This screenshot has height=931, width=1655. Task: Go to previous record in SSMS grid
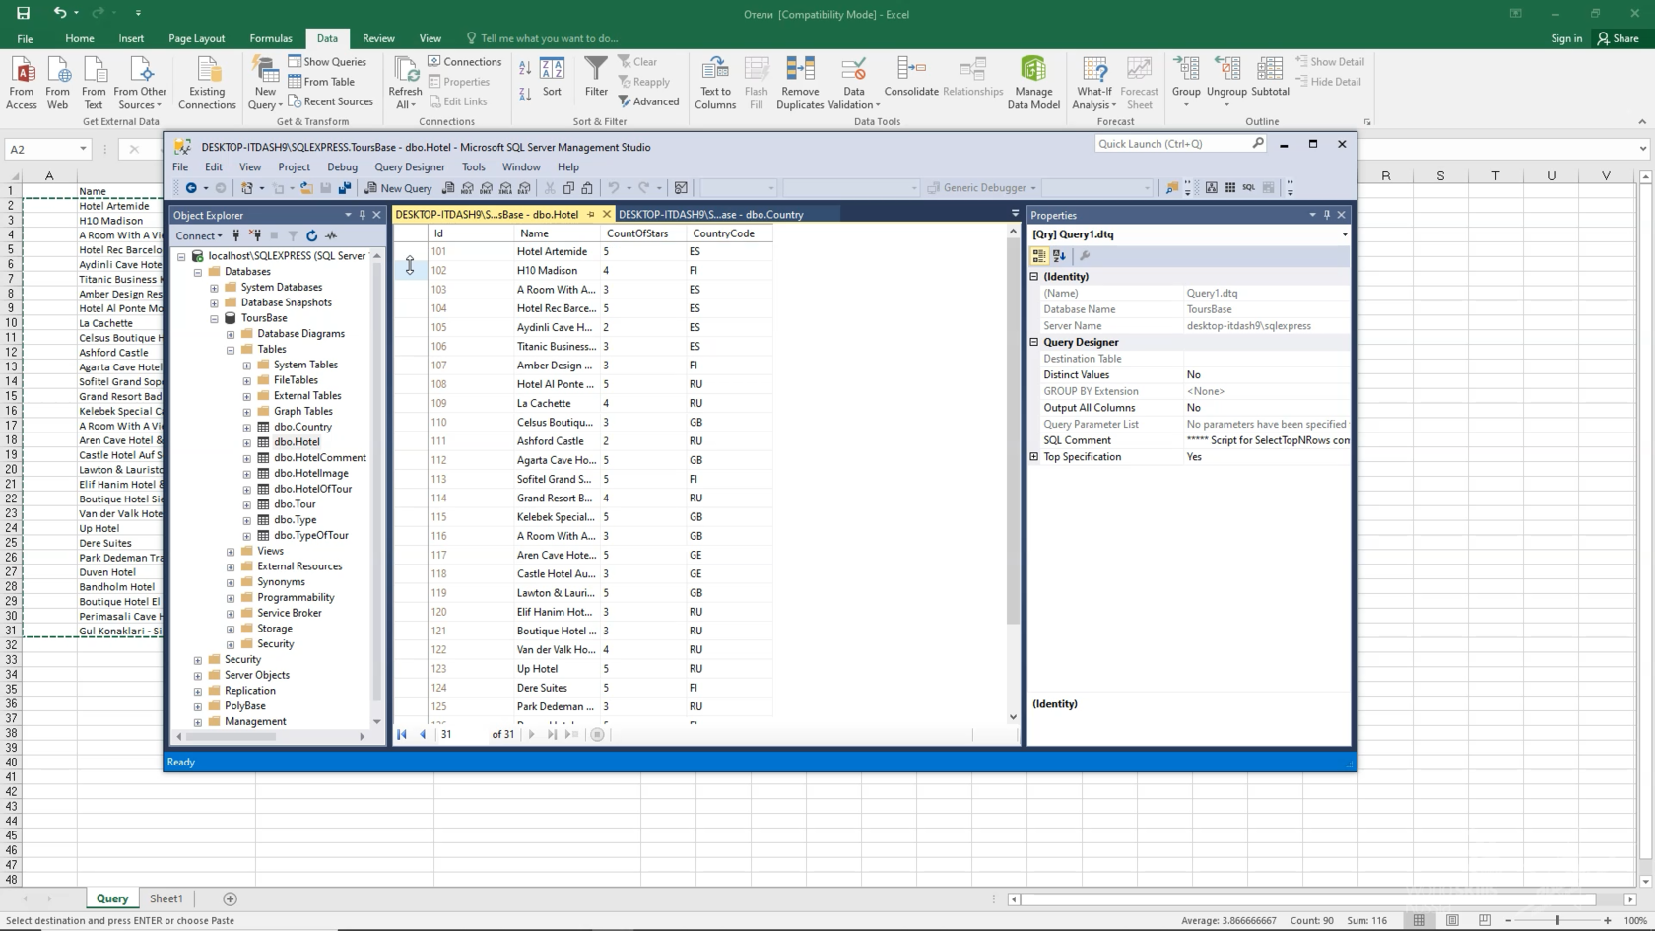(x=423, y=734)
